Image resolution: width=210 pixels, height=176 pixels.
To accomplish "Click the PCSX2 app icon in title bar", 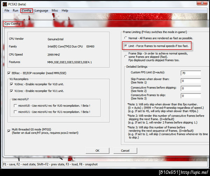I will [x=5, y=4].
